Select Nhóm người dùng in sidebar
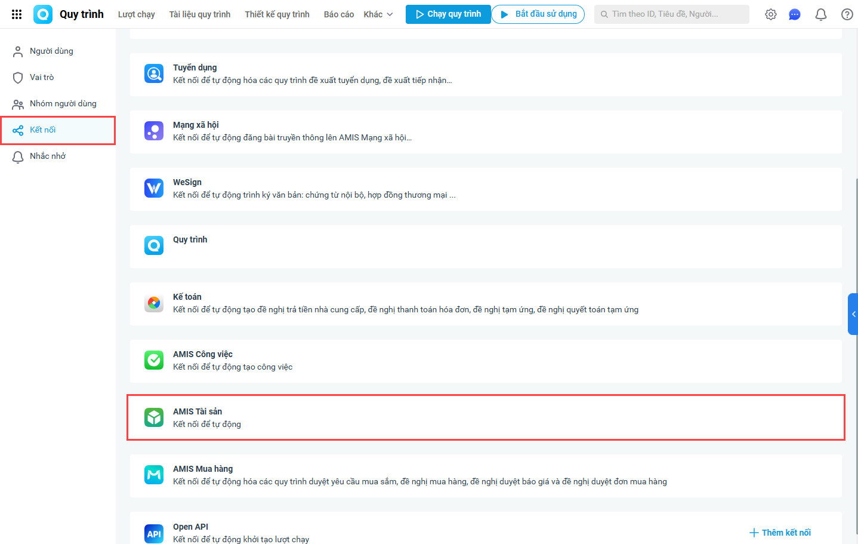The height and width of the screenshot is (544, 858). (x=58, y=104)
